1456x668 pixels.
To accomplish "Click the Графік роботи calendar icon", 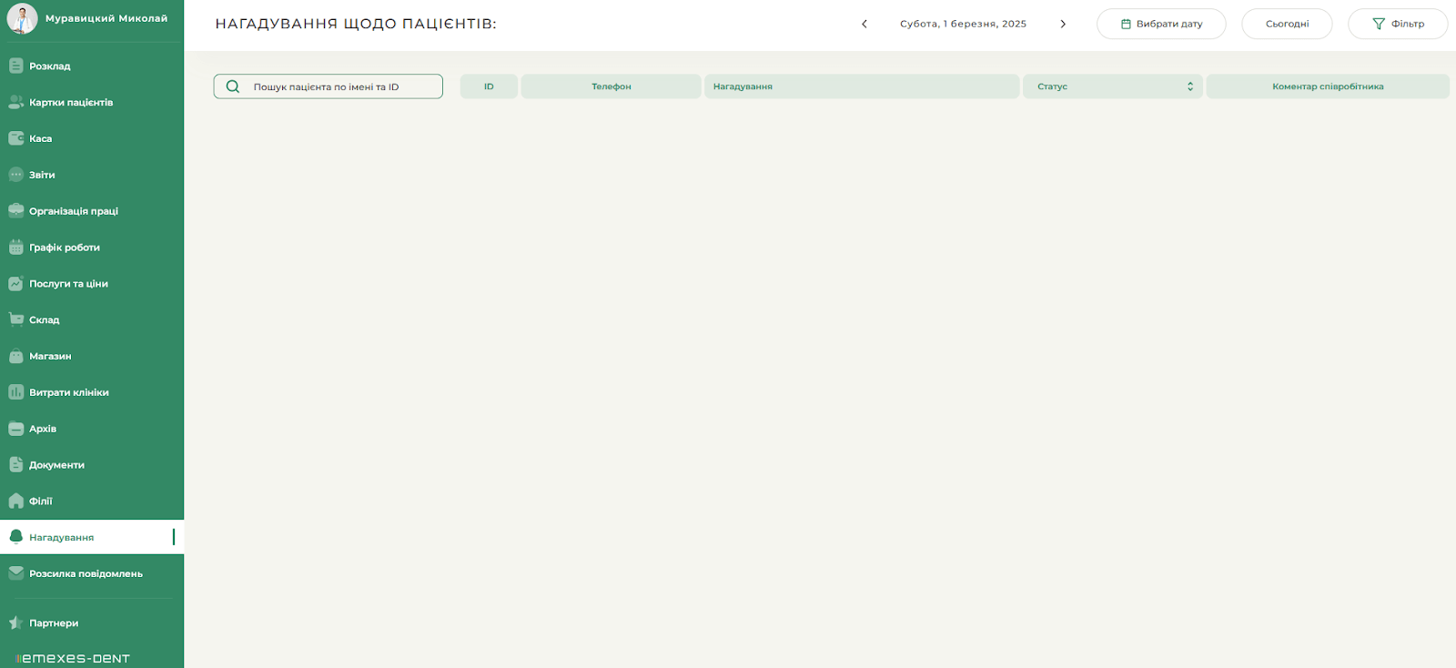I will tap(15, 248).
